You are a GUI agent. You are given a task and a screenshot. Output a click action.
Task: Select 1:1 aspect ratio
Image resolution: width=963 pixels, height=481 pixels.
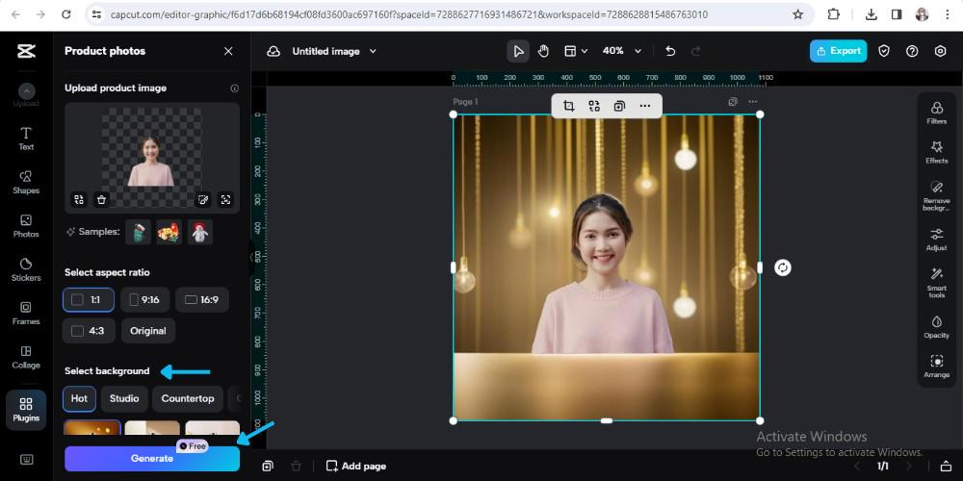[89, 300]
